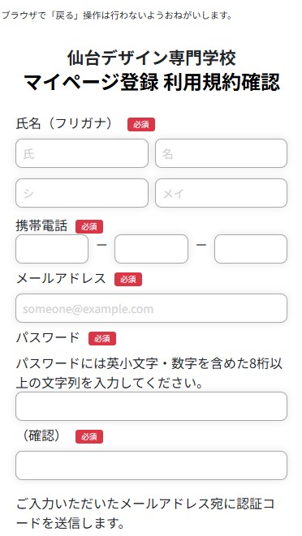Click the マイページ登録 利用規約確認 title
Screen dimensions: 302x536
(151, 82)
